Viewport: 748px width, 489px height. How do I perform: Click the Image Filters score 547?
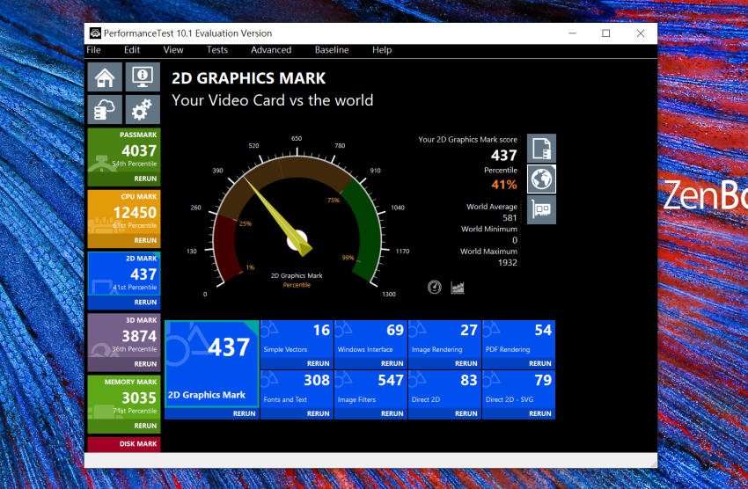pos(391,380)
